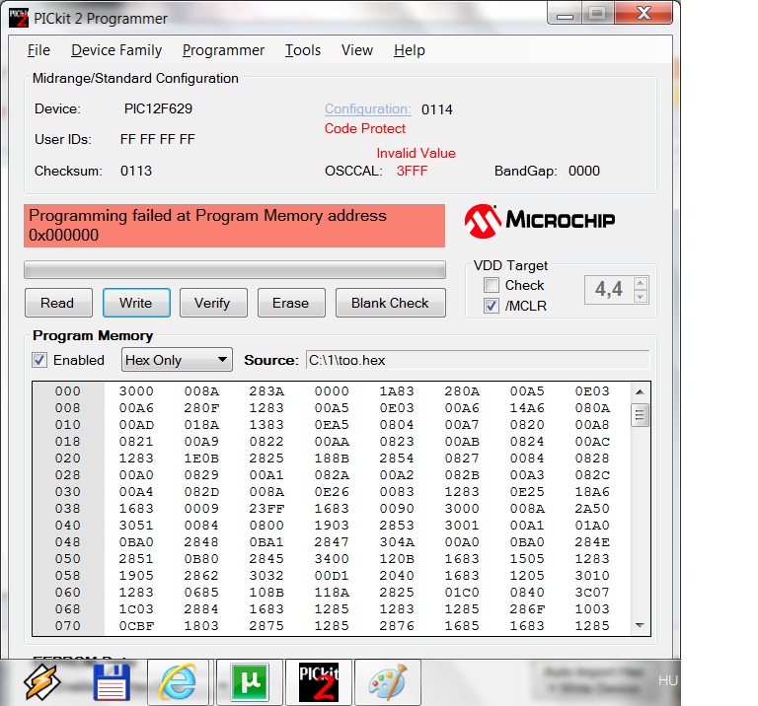758x706 pixels.
Task: Open the Help menu
Action: click(410, 50)
